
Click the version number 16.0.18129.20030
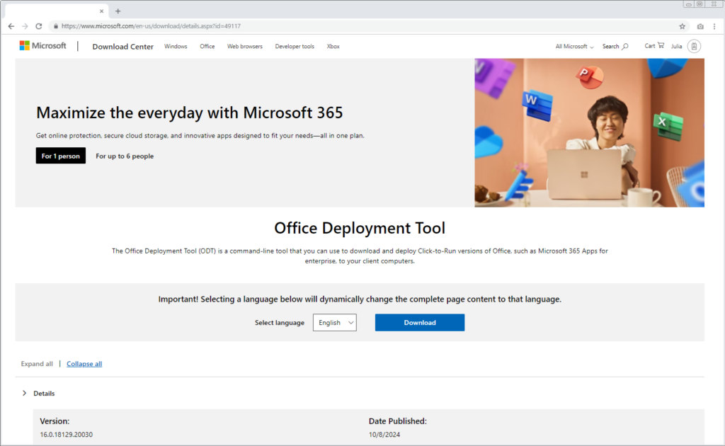click(x=65, y=434)
